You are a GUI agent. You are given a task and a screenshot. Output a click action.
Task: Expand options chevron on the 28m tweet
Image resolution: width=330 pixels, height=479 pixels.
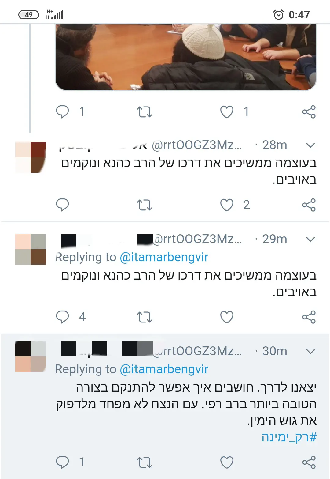click(310, 145)
